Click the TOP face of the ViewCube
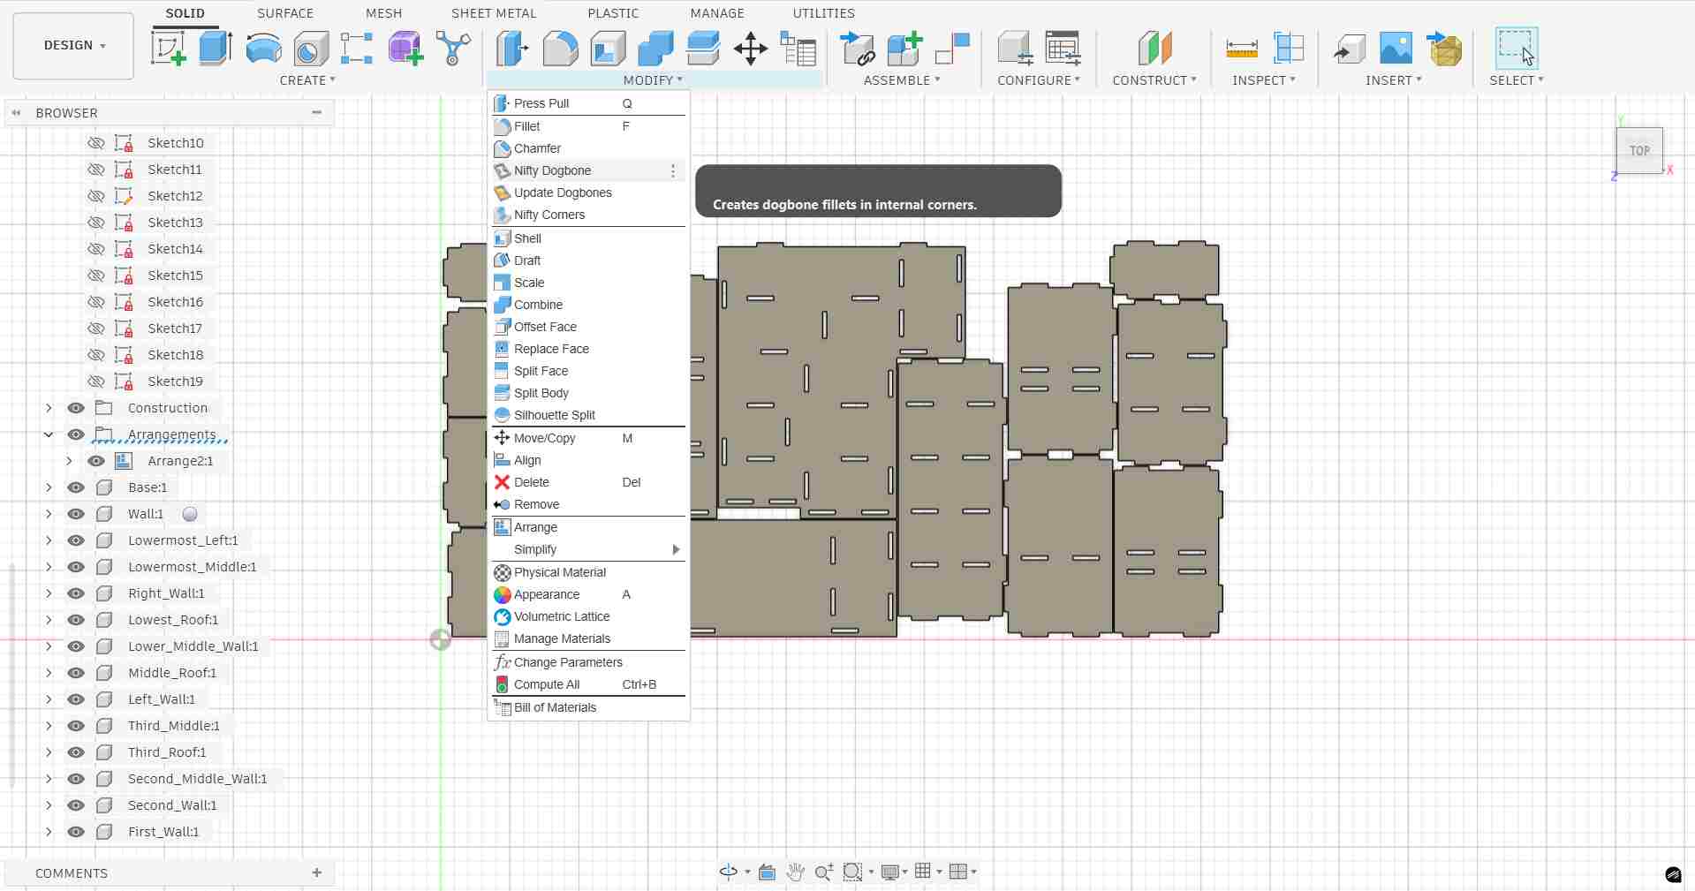The width and height of the screenshot is (1695, 891). point(1638,150)
